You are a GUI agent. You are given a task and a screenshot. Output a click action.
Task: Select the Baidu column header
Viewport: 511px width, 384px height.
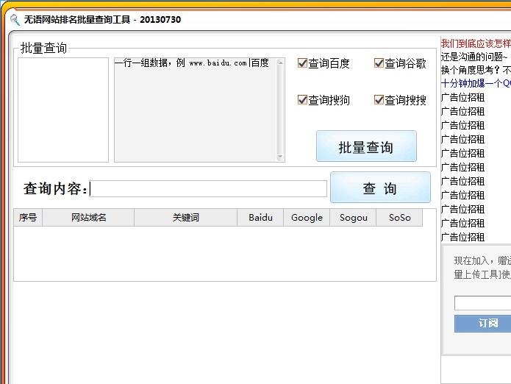260,218
